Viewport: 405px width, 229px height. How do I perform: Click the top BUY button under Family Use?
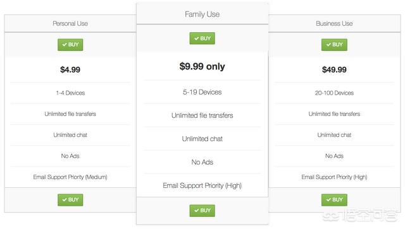tap(202, 38)
